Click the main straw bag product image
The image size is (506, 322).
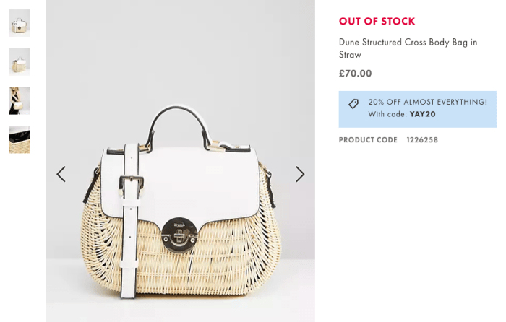(x=181, y=161)
